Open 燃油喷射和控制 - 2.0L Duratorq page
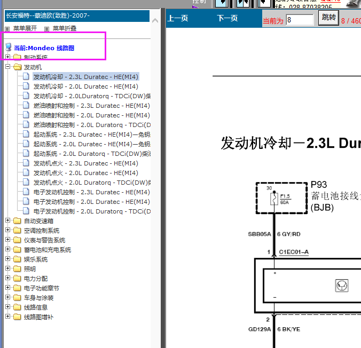The height and width of the screenshot is (348, 361). tap(92, 125)
